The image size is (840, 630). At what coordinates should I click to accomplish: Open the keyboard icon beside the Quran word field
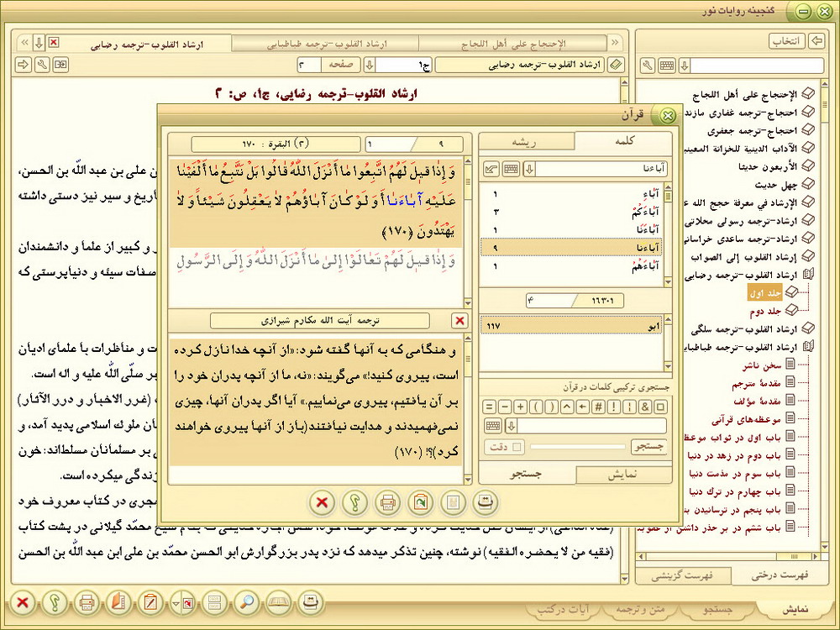(511, 170)
